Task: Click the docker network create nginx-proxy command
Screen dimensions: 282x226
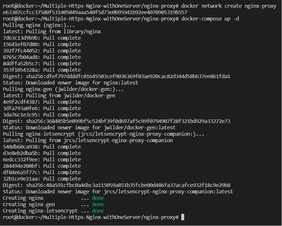Action: [x=229, y=6]
